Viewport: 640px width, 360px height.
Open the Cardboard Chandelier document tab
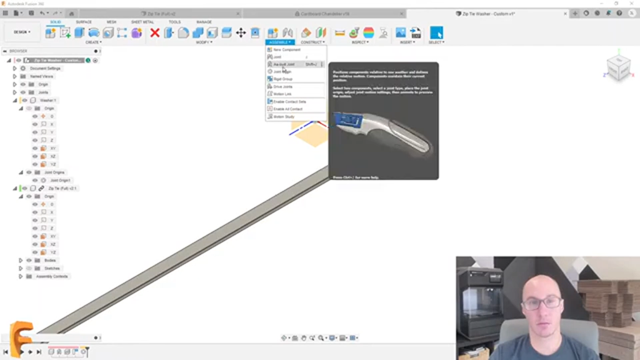(x=324, y=13)
